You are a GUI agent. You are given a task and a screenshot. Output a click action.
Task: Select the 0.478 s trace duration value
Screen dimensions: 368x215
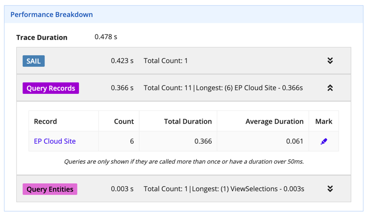106,37
